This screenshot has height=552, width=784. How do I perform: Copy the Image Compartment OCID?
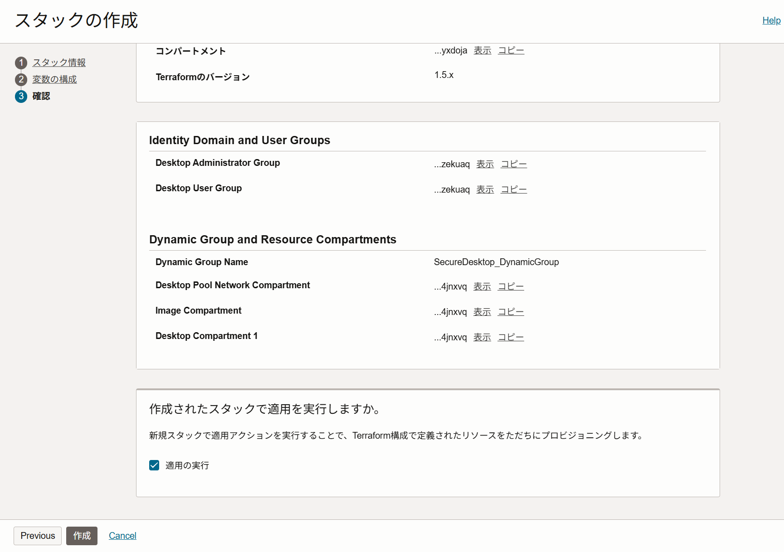pyautogui.click(x=511, y=312)
